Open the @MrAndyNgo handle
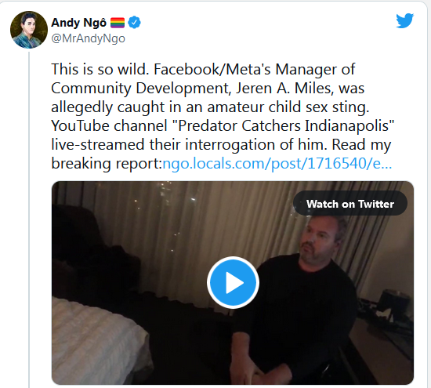This screenshot has height=388, width=431. 88,38
